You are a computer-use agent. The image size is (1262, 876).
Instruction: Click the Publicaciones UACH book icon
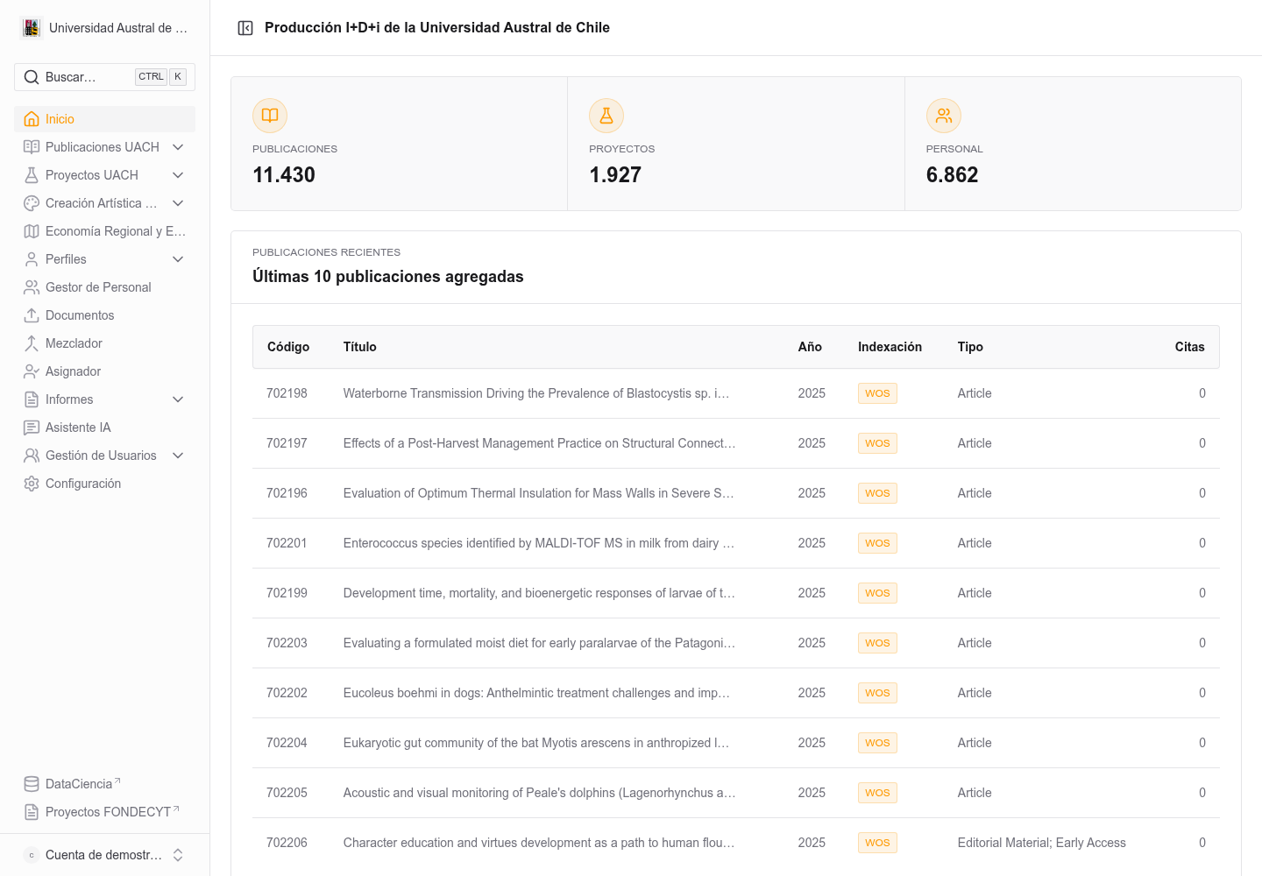point(32,147)
